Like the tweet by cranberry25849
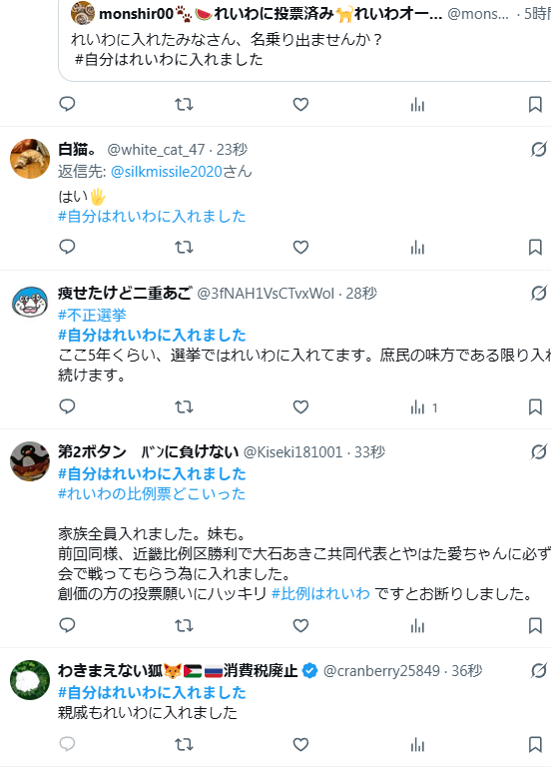 [300, 744]
